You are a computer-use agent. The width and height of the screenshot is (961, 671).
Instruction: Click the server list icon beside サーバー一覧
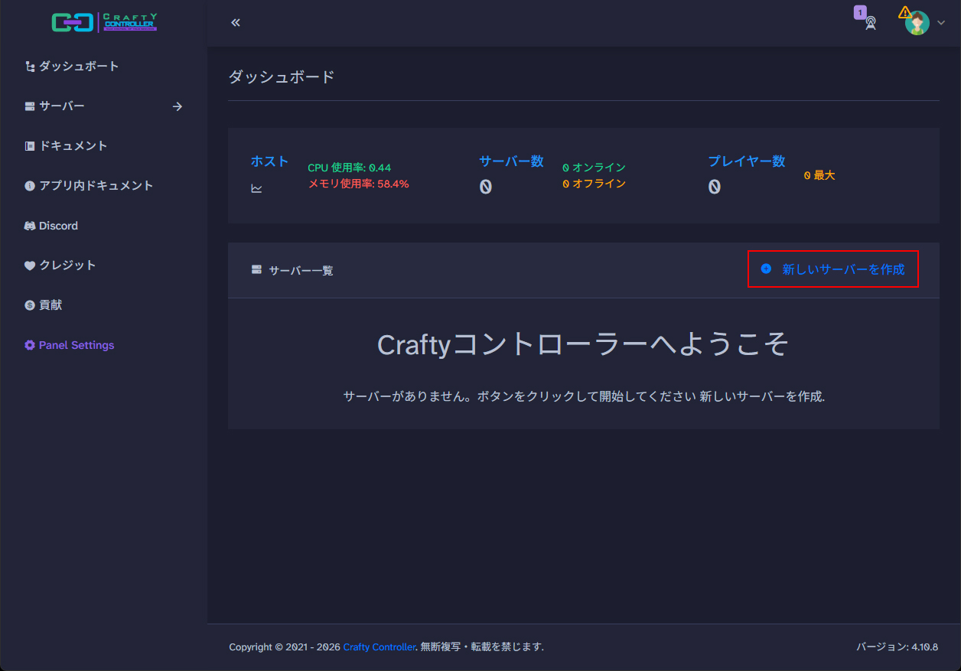coord(256,269)
